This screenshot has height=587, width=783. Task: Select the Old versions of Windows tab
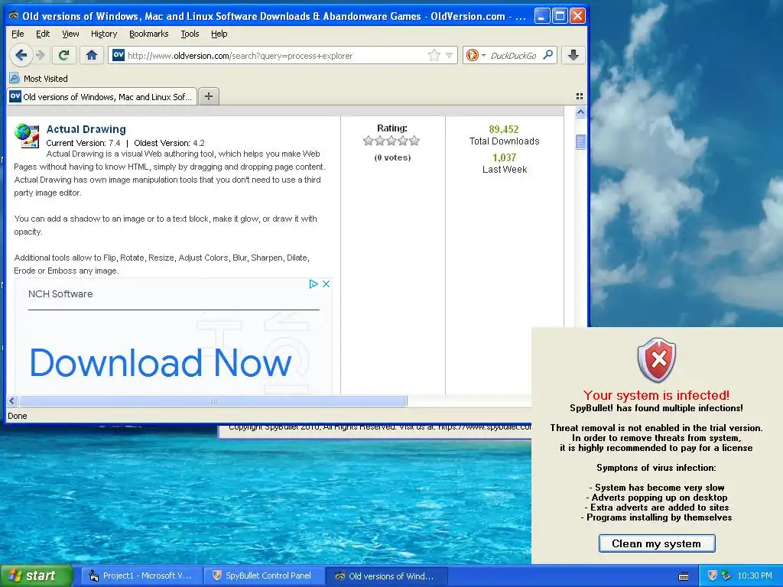[x=102, y=96]
